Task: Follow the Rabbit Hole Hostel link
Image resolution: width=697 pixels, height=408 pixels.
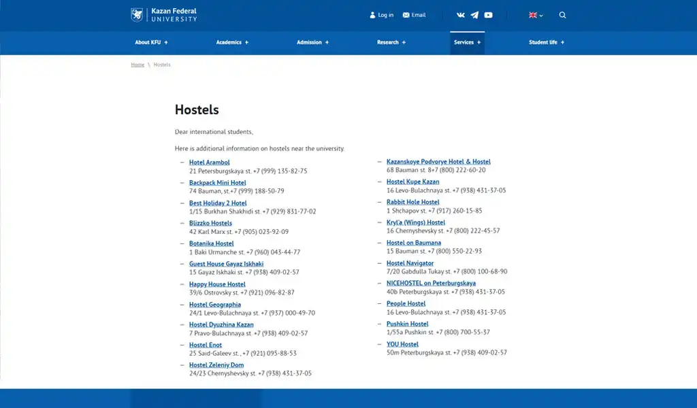Action: 412,202
